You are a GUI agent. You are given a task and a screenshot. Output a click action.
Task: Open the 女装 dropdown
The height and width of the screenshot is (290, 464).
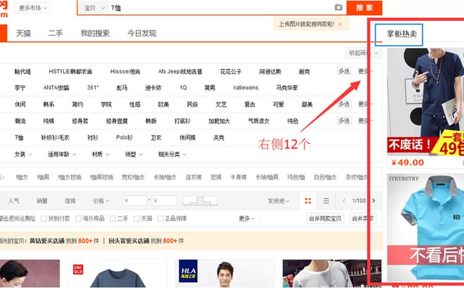tap(23, 154)
